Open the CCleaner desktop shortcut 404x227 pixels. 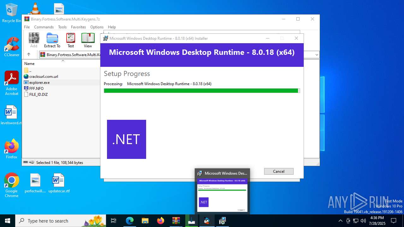click(12, 47)
